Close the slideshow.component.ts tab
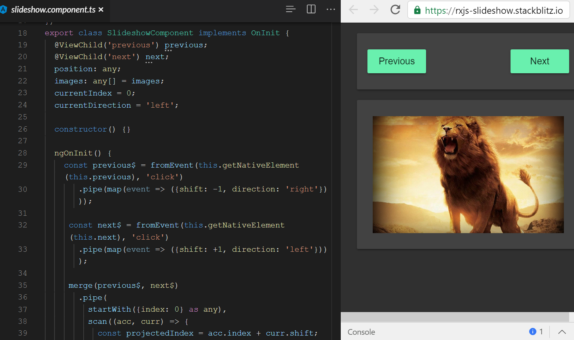This screenshot has height=340, width=574. pyautogui.click(x=101, y=10)
